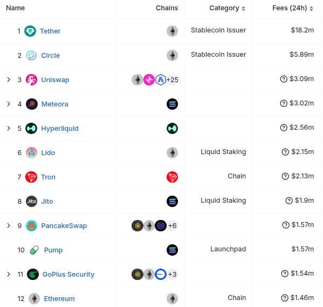Image resolution: width=323 pixels, height=307 pixels.
Task: Sort table by Fees (24h) column
Action: click(x=293, y=8)
